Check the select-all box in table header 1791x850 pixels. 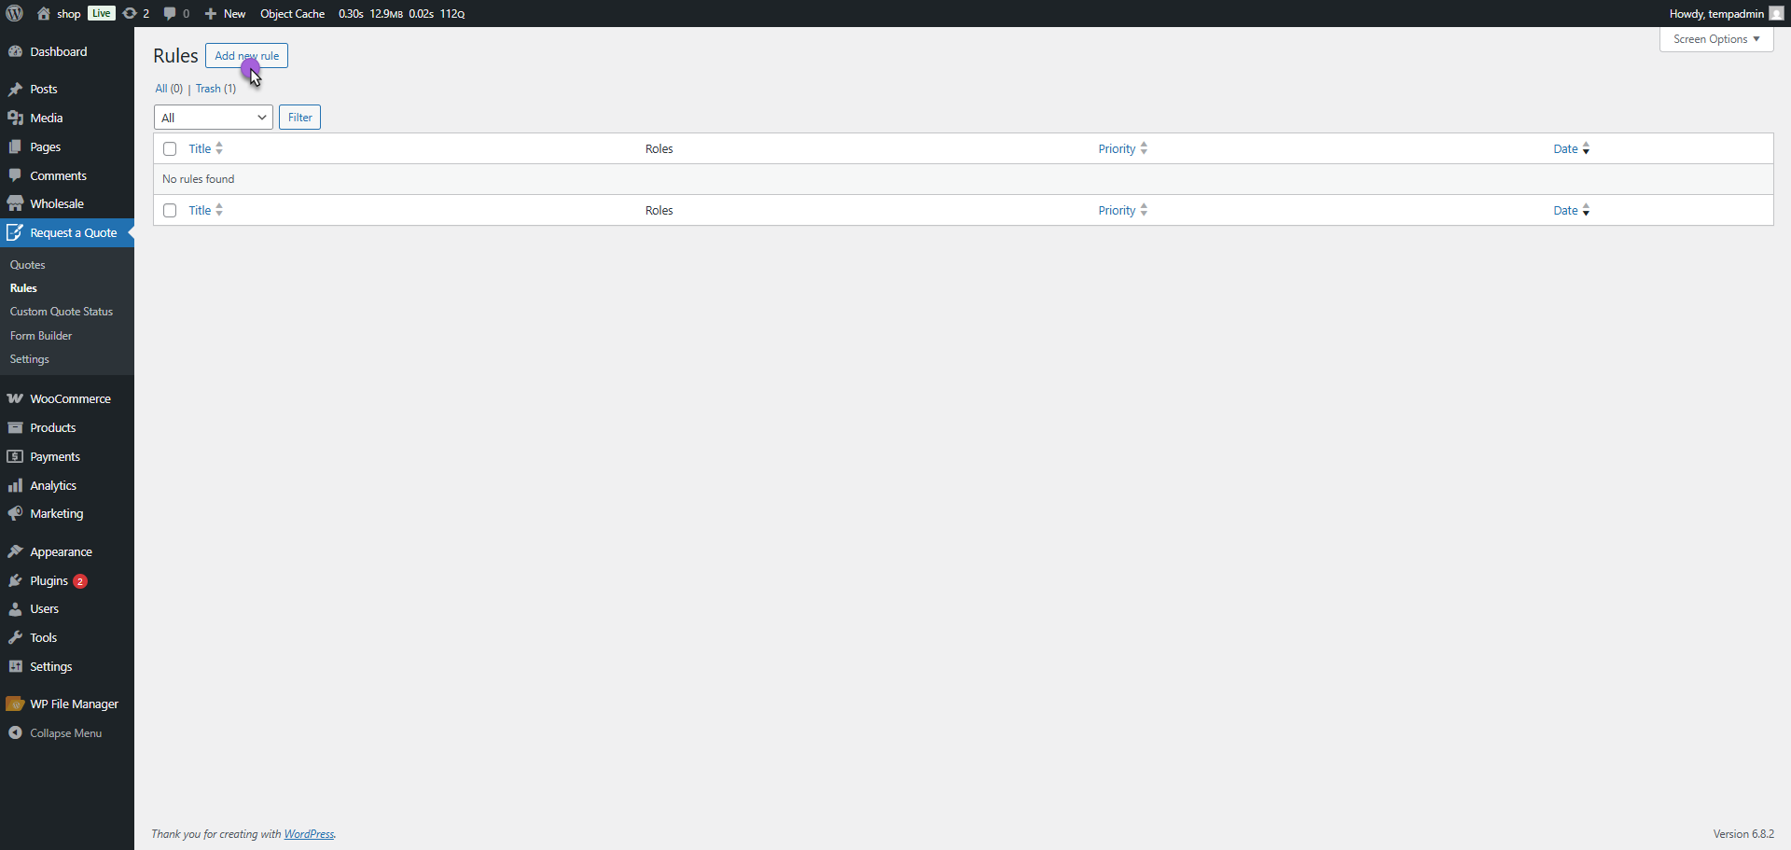tap(170, 149)
